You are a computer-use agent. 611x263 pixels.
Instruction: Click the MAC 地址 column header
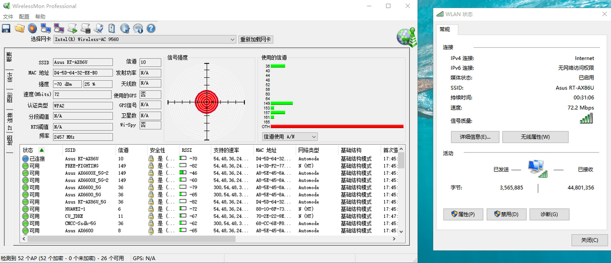coord(275,150)
